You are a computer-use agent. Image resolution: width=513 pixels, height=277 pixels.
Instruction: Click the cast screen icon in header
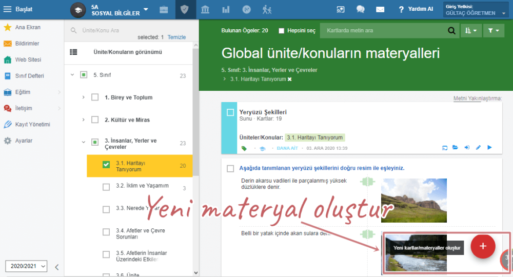[x=341, y=9]
